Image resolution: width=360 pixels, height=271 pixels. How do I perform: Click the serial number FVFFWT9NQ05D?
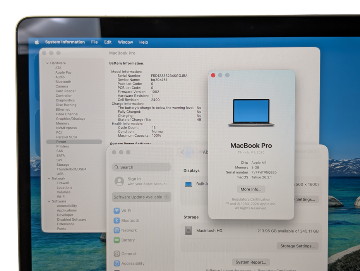(264, 173)
